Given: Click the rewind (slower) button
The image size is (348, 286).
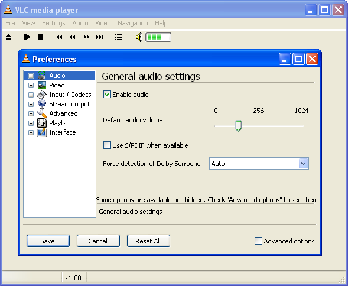Looking at the screenshot, I should pyautogui.click(x=72, y=37).
